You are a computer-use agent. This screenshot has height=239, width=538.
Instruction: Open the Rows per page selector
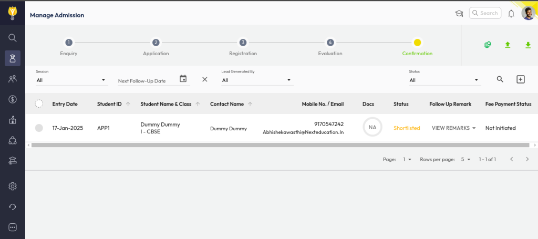(x=465, y=159)
